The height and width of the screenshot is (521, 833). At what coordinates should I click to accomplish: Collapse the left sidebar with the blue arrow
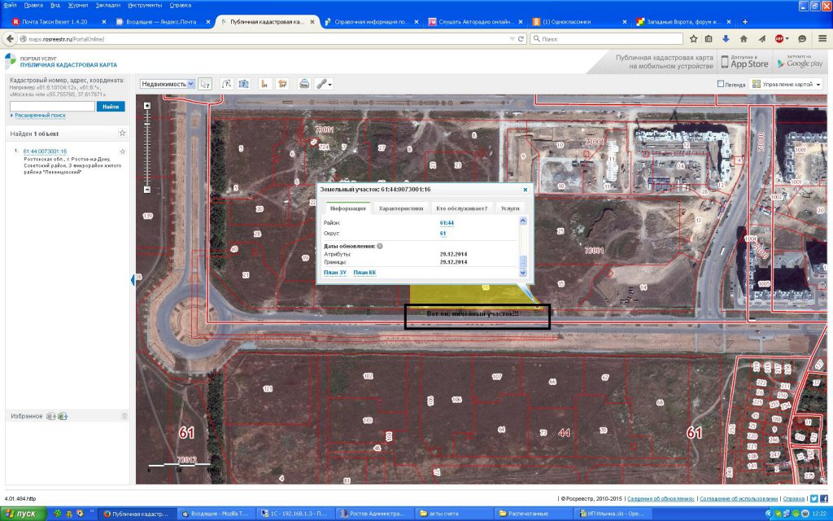click(x=133, y=280)
